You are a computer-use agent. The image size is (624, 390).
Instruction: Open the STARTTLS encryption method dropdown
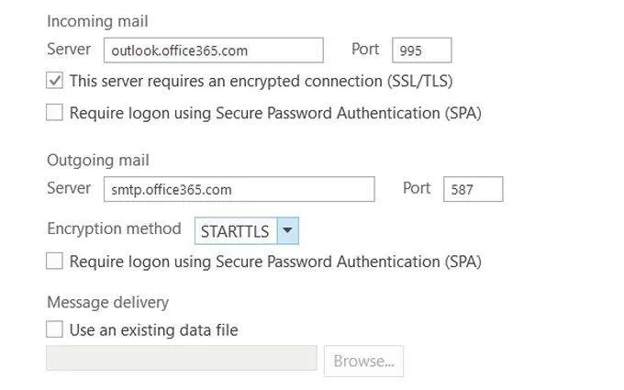tap(235, 231)
